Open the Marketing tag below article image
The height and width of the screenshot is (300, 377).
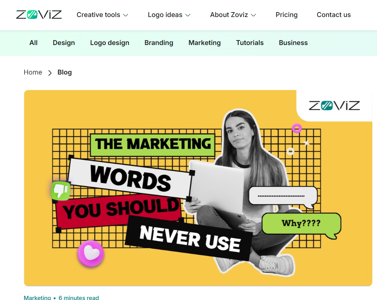click(x=37, y=297)
